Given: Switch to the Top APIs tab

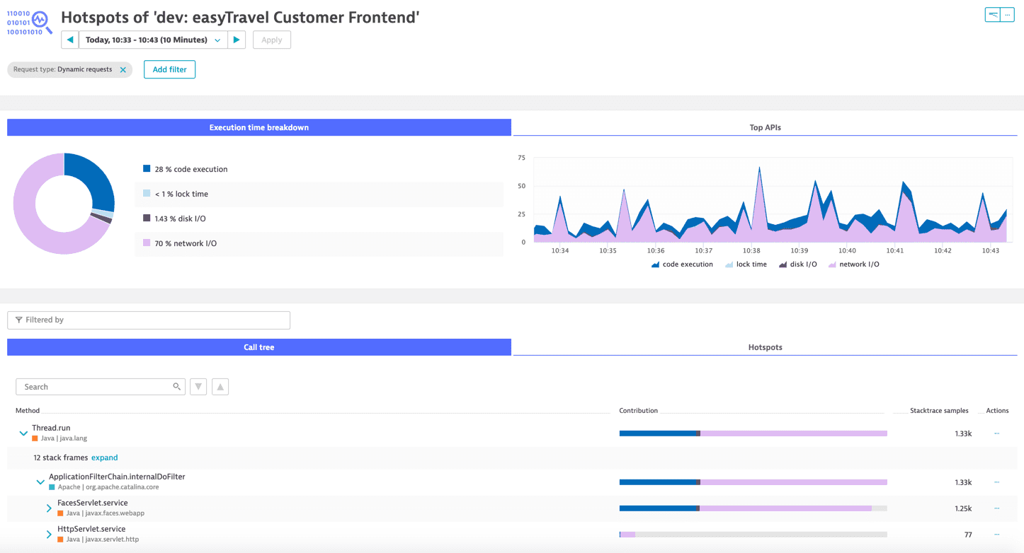Looking at the screenshot, I should (765, 128).
